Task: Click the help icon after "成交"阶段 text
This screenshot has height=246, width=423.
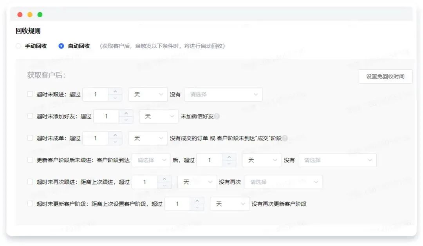Action: pos(285,138)
